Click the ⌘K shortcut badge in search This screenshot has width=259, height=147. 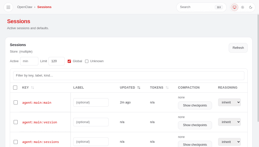point(219,7)
